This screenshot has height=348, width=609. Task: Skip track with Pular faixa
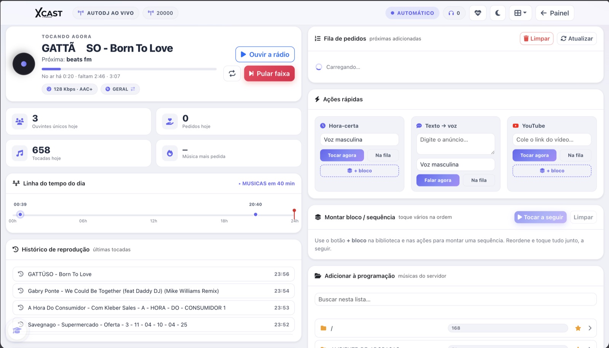click(x=269, y=73)
